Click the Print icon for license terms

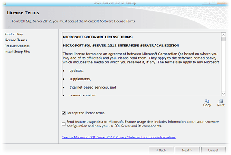click(221, 103)
